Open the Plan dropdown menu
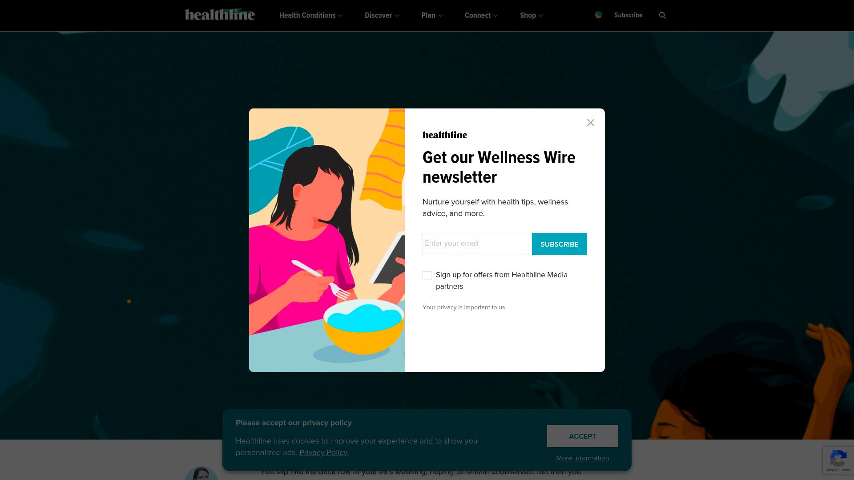Viewport: 854px width, 480px height. click(x=432, y=15)
